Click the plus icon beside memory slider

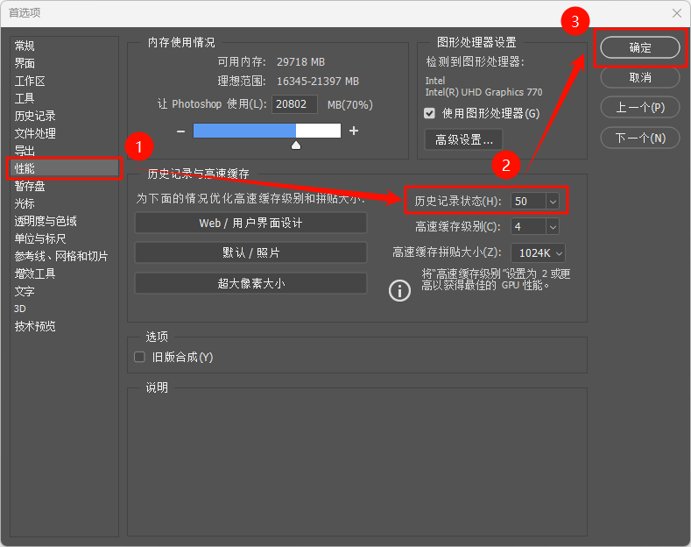coord(354,131)
